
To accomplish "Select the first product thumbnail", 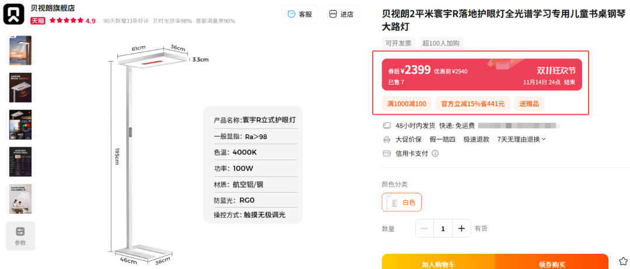I will (x=20, y=50).
